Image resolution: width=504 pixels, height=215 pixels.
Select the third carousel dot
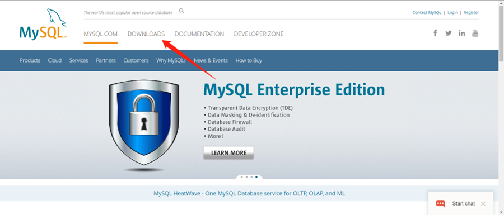(x=251, y=177)
